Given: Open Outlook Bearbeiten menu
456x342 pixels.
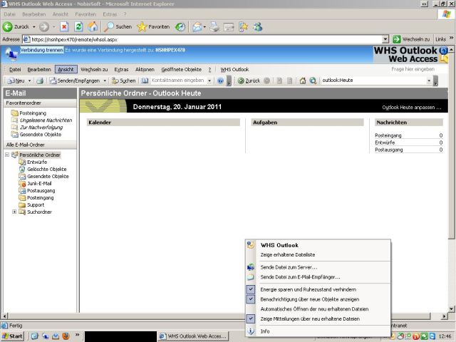Looking at the screenshot, I should (x=39, y=70).
